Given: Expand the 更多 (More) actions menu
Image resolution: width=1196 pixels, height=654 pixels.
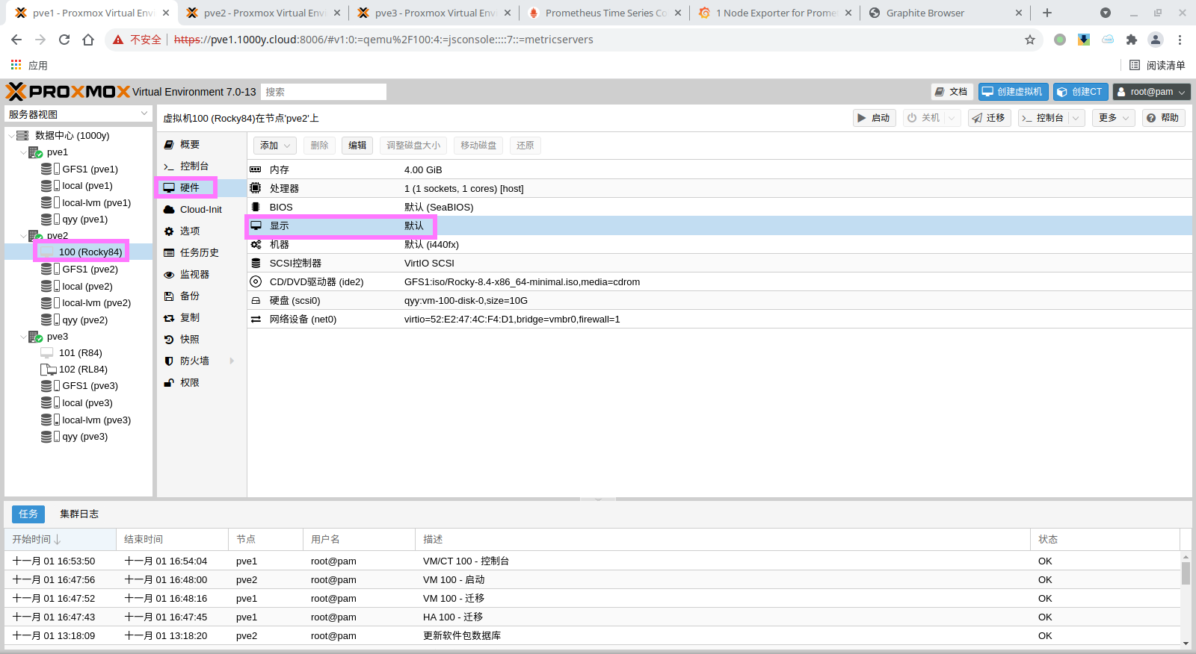Looking at the screenshot, I should tap(1113, 118).
